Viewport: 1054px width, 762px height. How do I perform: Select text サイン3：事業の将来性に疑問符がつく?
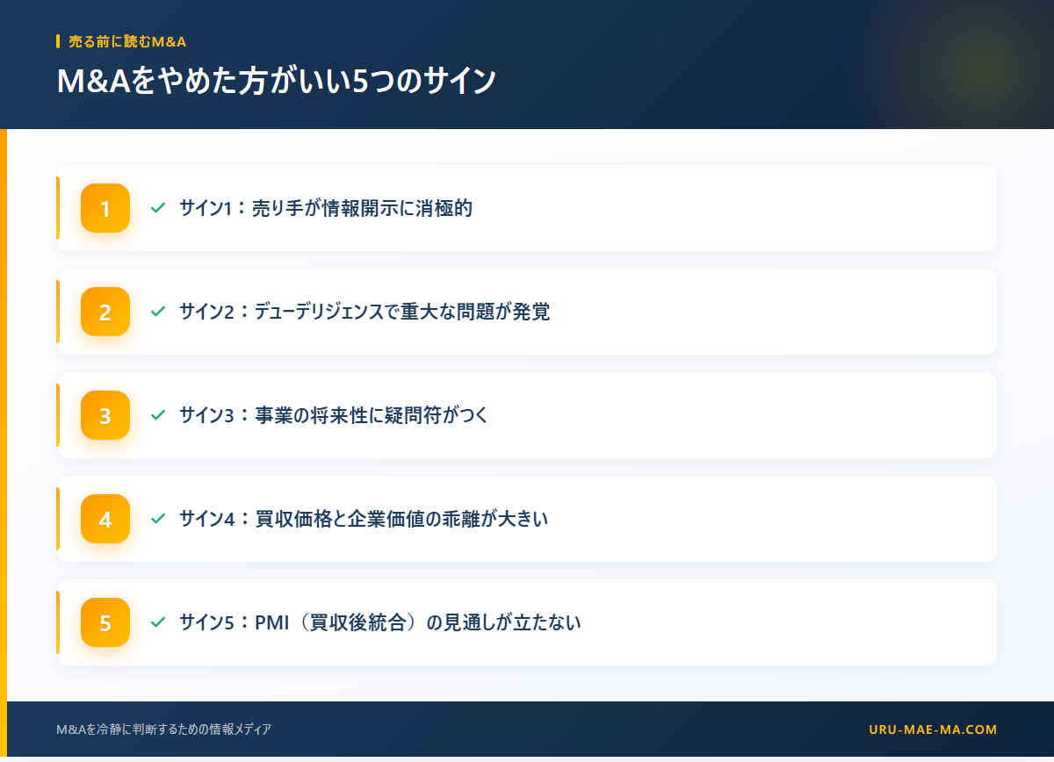click(x=334, y=415)
